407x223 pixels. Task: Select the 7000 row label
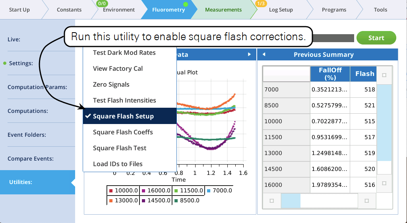click(x=286, y=89)
